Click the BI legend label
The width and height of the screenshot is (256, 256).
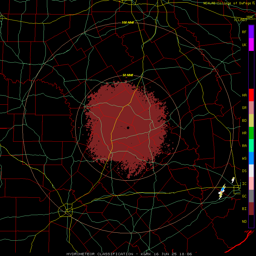(244, 209)
